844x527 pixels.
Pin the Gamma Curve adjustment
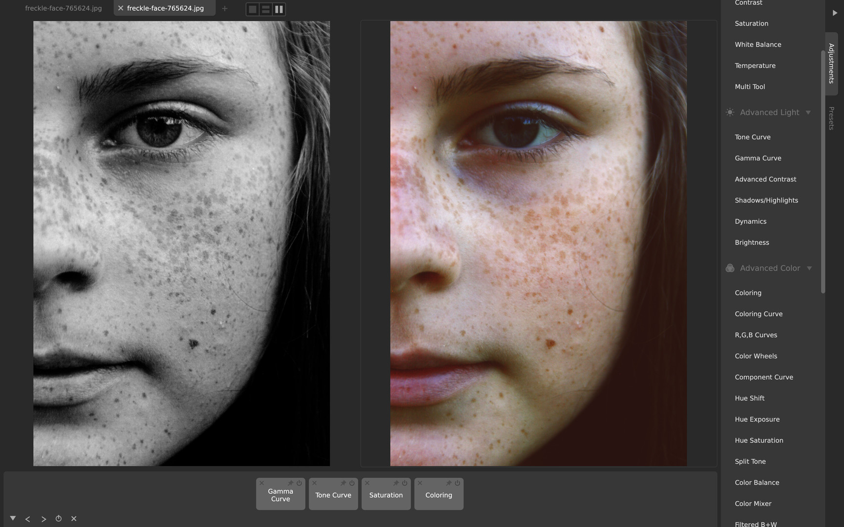tap(290, 483)
